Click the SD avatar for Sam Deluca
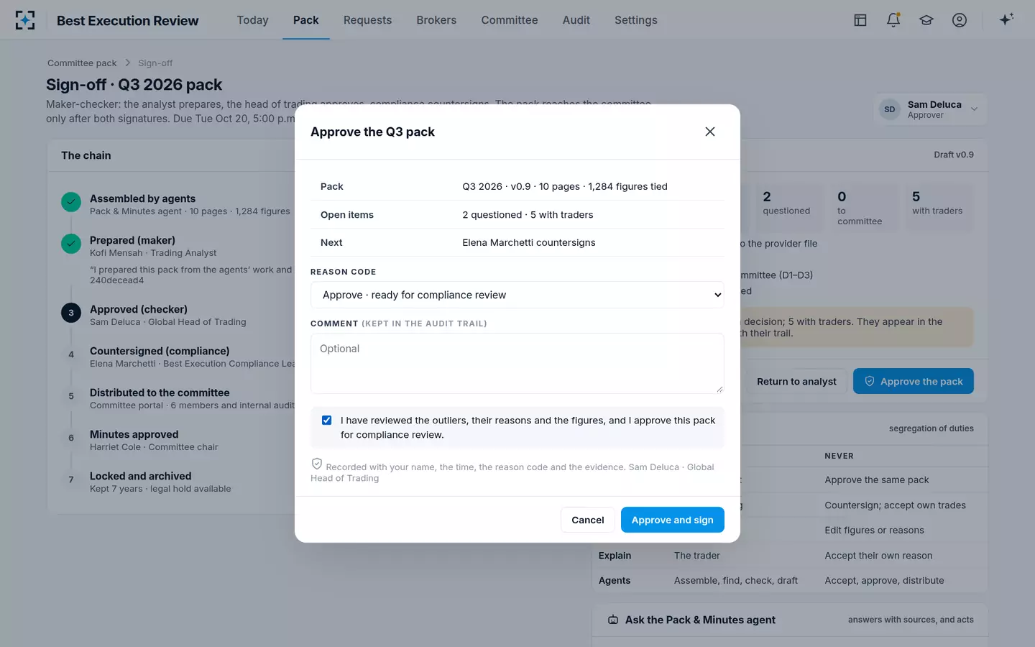Screen dimensions: 1035x647 [890, 109]
